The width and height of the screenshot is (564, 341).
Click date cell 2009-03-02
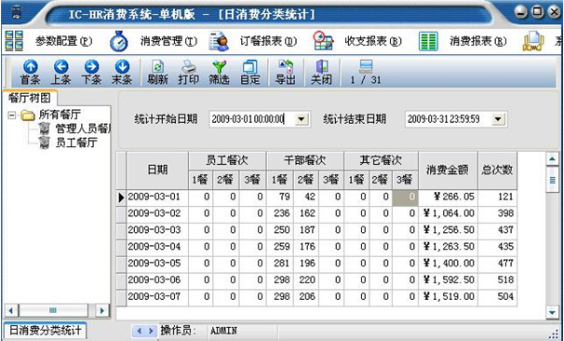coord(157,214)
